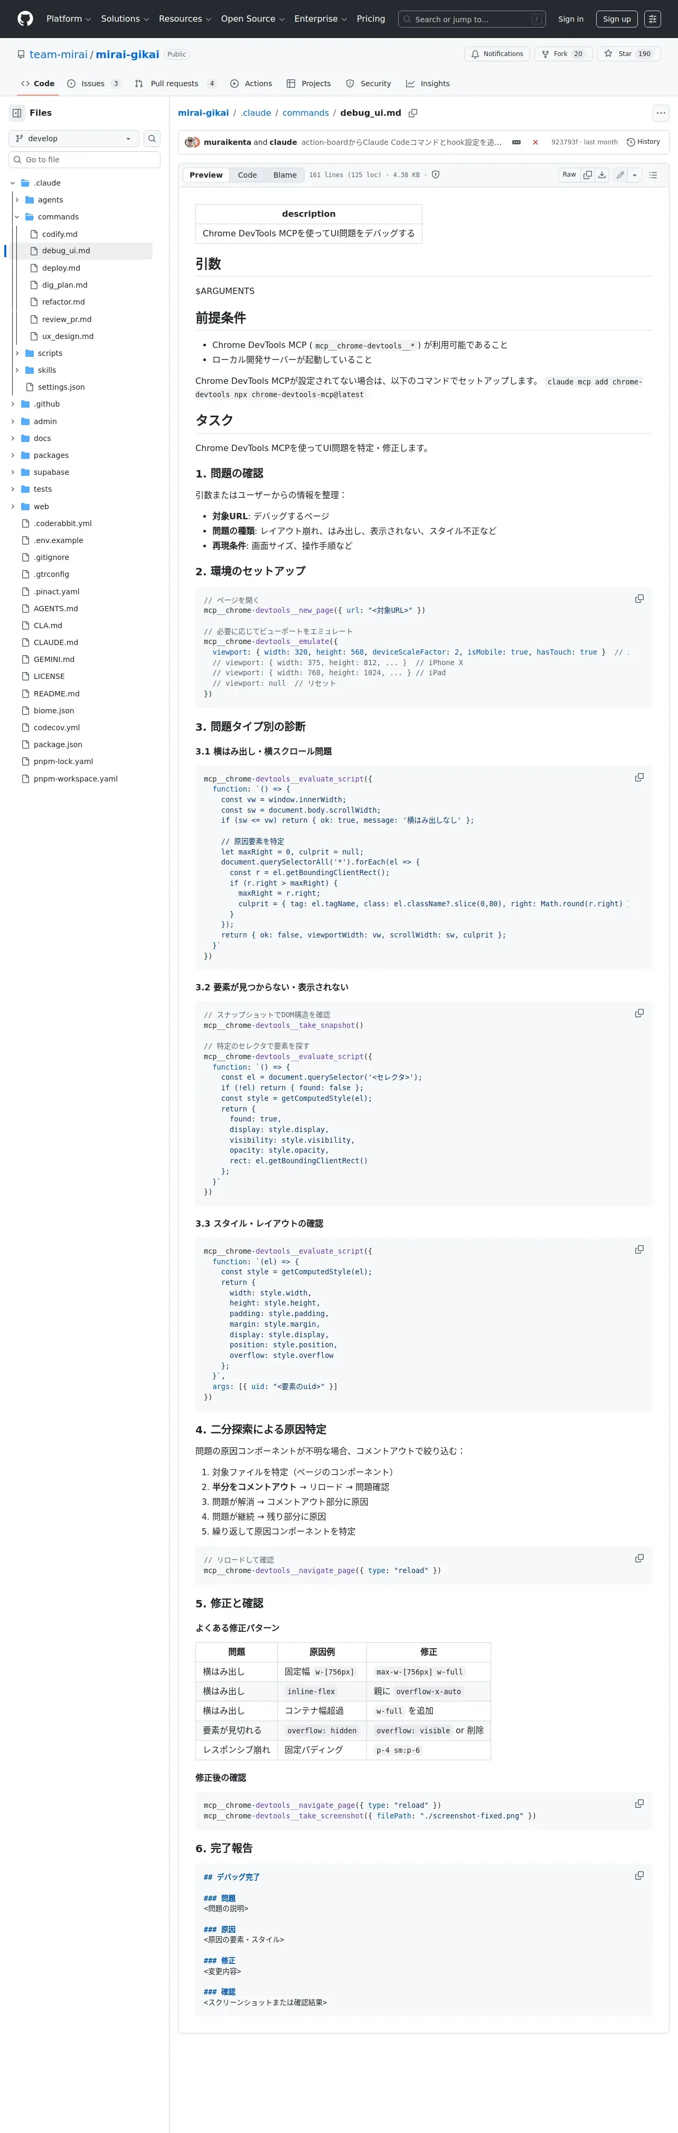Click the shield icon beside file size
The image size is (678, 2133).
436,174
